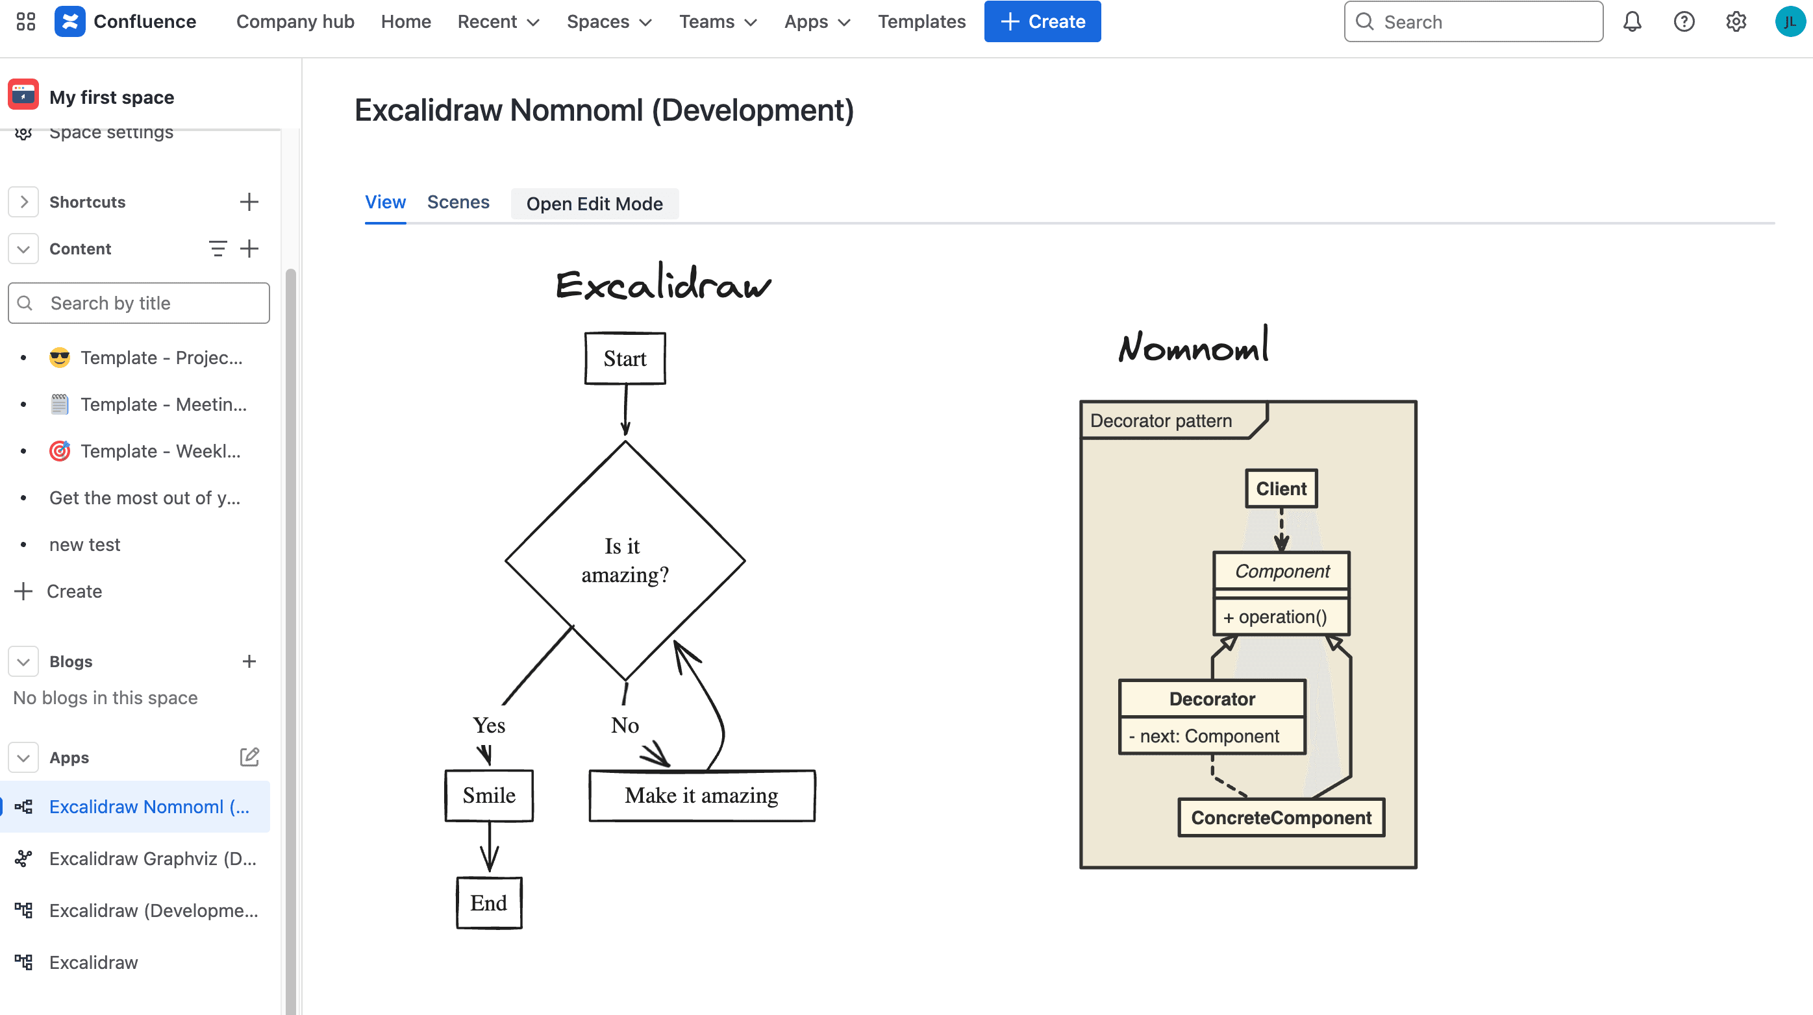Click Space settings gear icon
The height and width of the screenshot is (1015, 1813).
coord(23,133)
